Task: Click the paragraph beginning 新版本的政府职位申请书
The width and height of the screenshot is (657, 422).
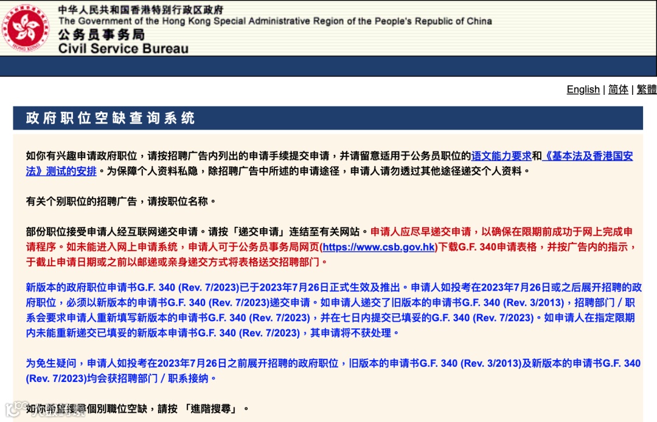Action: tap(333, 310)
